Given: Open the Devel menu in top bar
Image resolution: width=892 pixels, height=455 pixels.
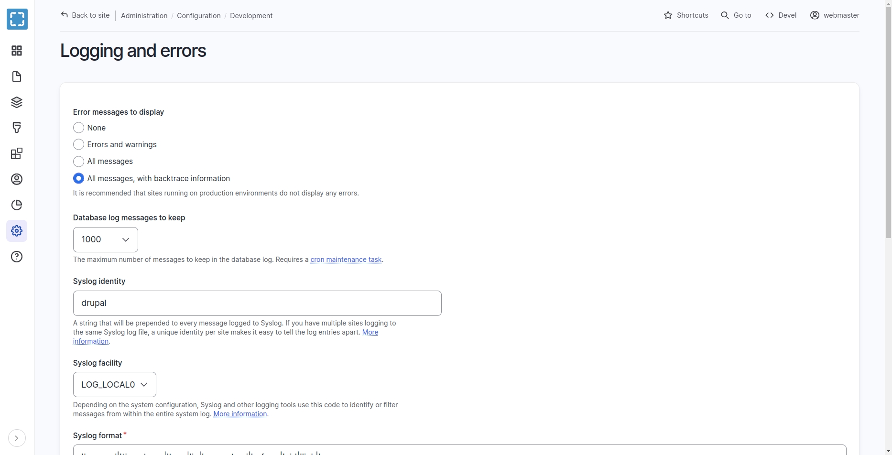Looking at the screenshot, I should (781, 15).
